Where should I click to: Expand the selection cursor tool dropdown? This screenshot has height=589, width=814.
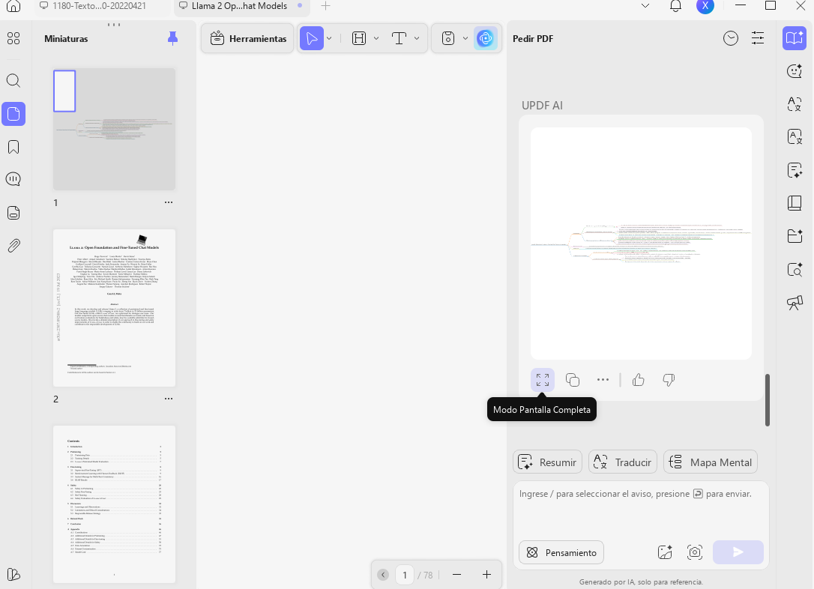(329, 38)
